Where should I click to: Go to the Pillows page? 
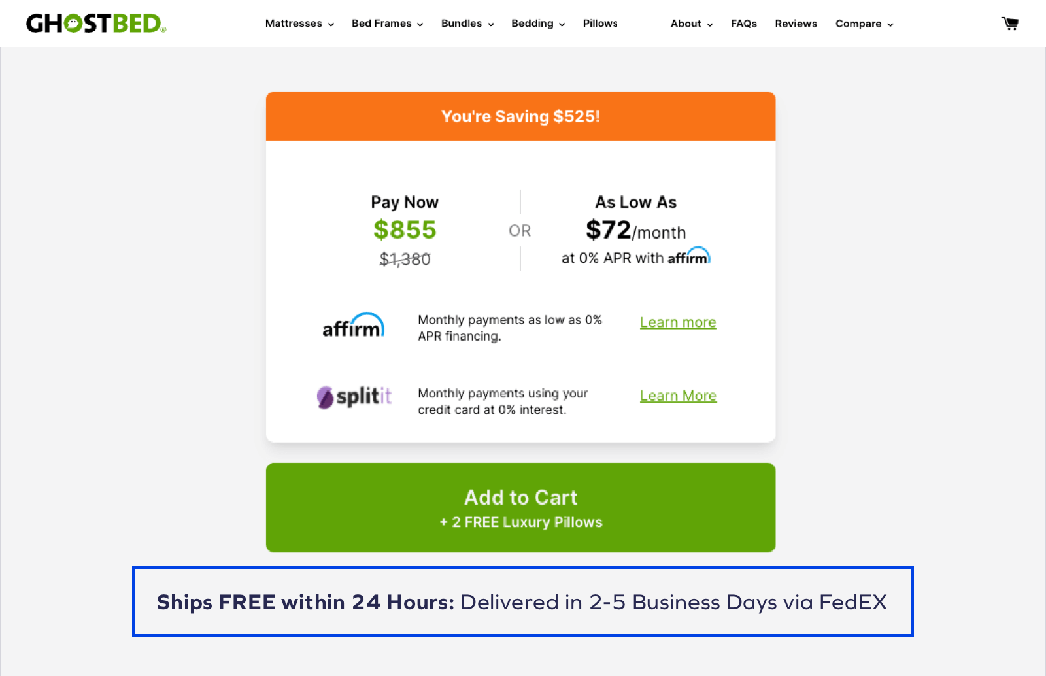[x=600, y=24]
